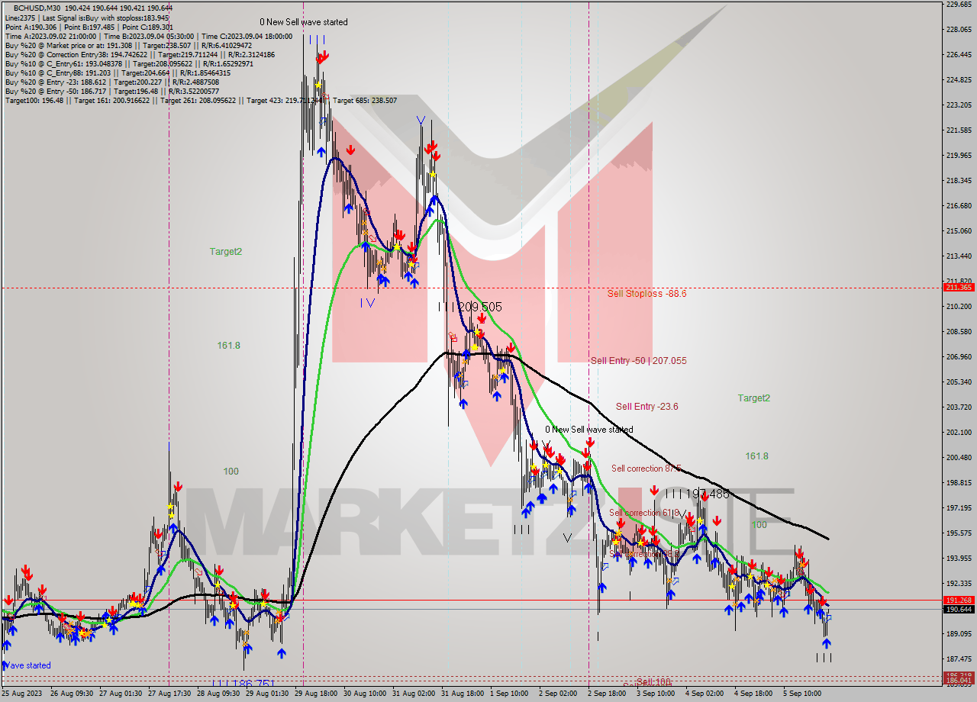Image resolution: width=977 pixels, height=702 pixels.
Task: Click the '28 Aug 09:30' time axis label
Action: click(x=220, y=694)
